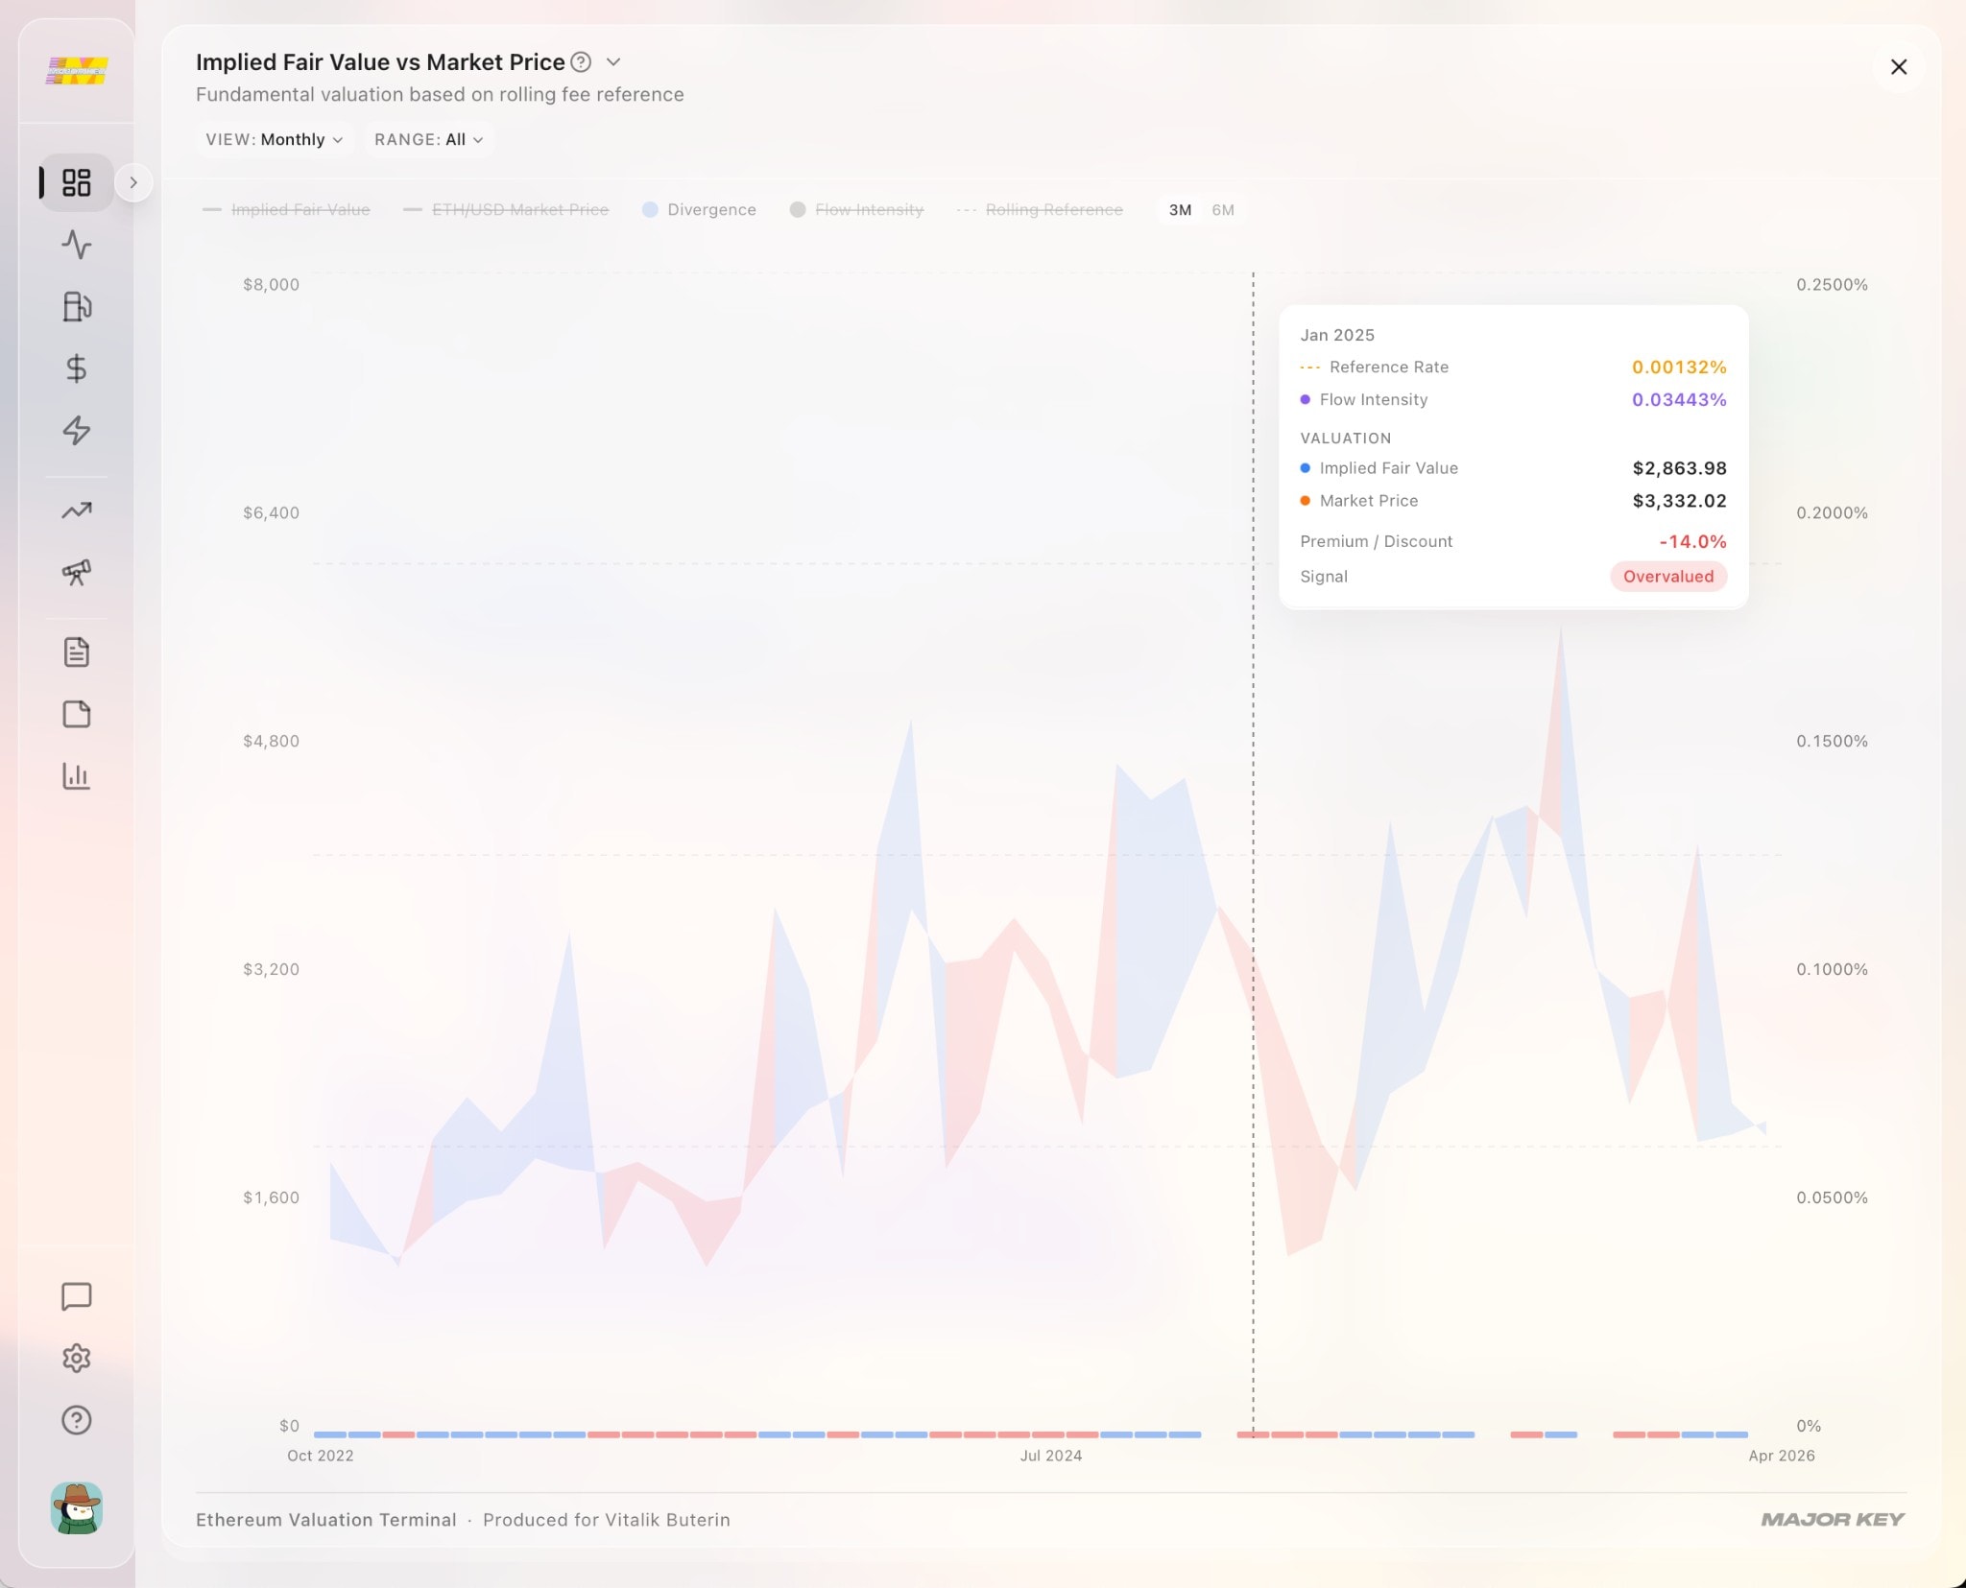Click the $2,863.98 implied fair value
Screen dimensions: 1966x1588
pos(1680,468)
